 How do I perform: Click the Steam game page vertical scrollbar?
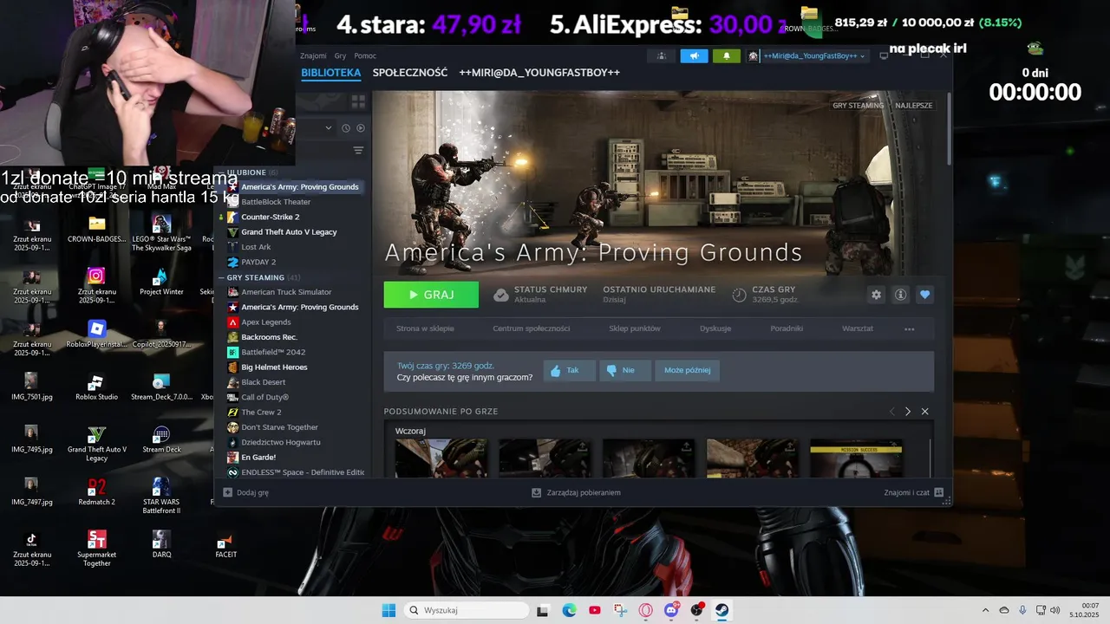[x=950, y=128]
